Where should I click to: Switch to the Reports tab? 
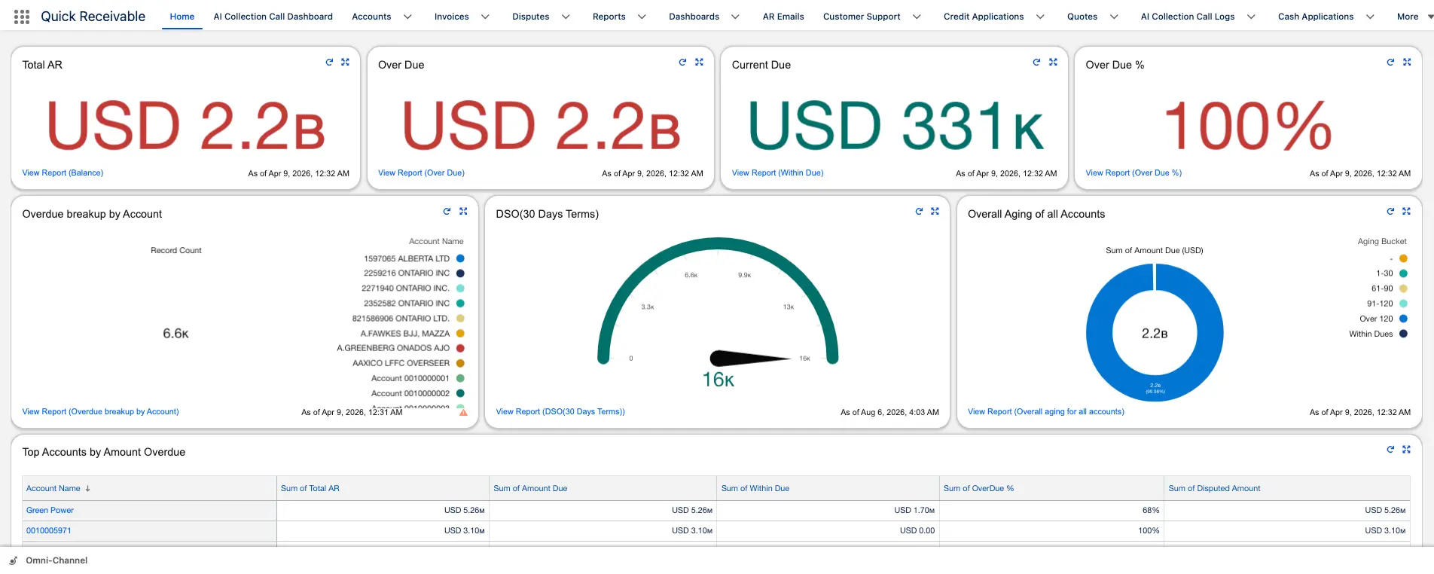pyautogui.click(x=609, y=17)
